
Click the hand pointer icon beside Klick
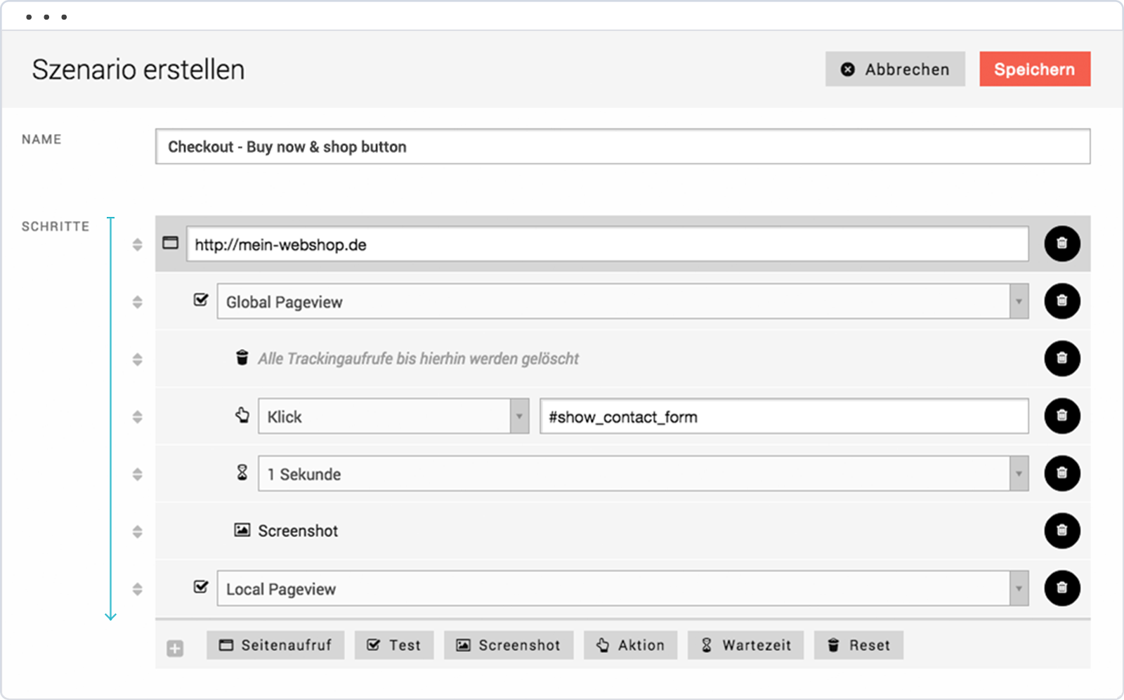(x=242, y=415)
